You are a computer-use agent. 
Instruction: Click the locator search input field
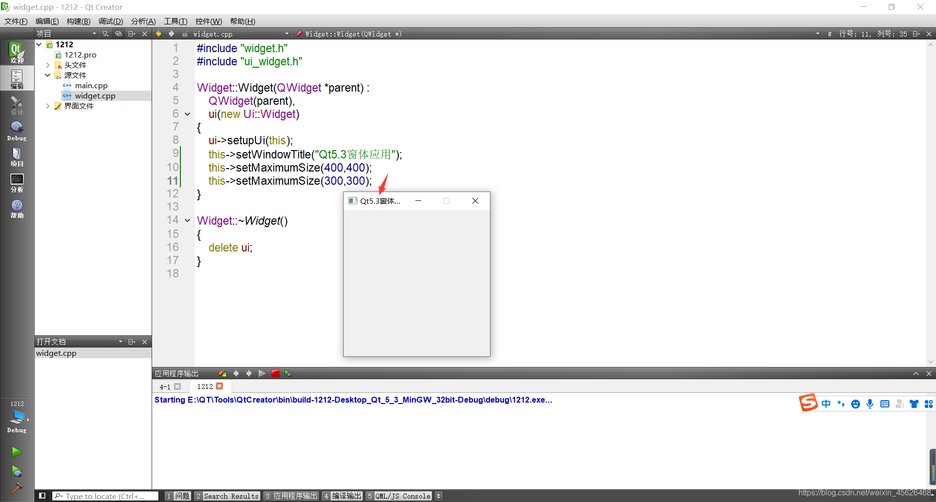pos(105,496)
